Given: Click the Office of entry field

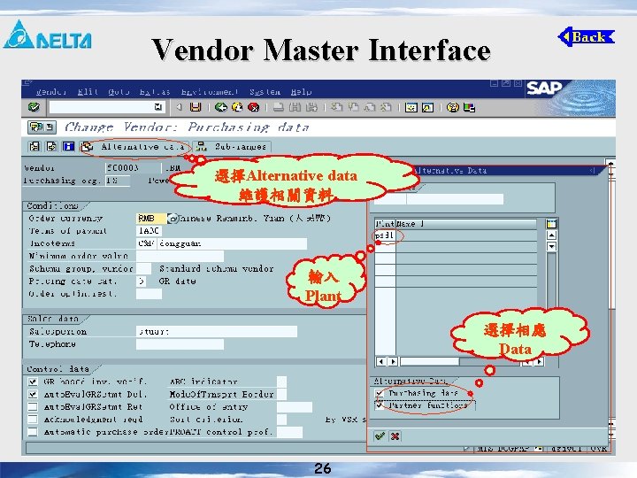Looking at the screenshot, I should coord(295,407).
